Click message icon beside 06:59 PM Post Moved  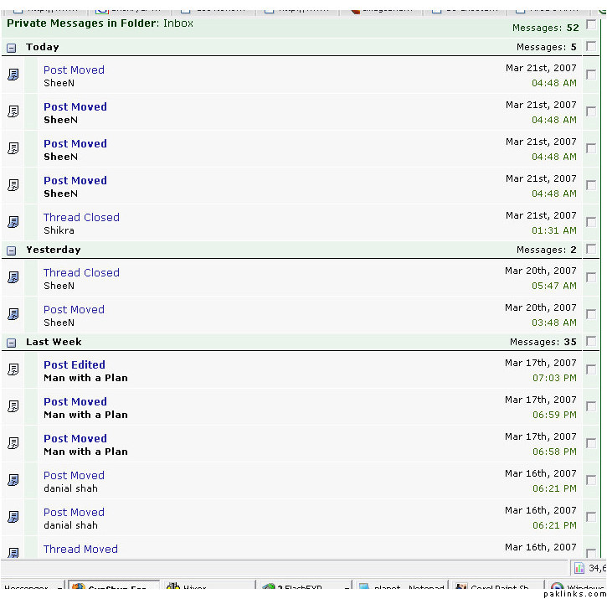pos(13,406)
